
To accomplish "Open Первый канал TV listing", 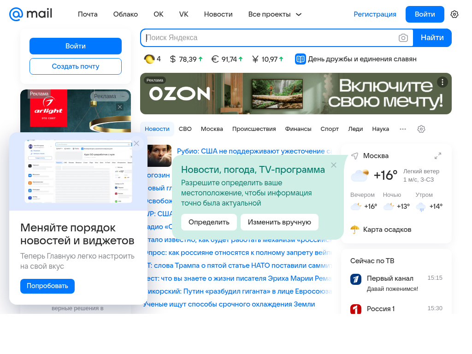I will (396, 283).
